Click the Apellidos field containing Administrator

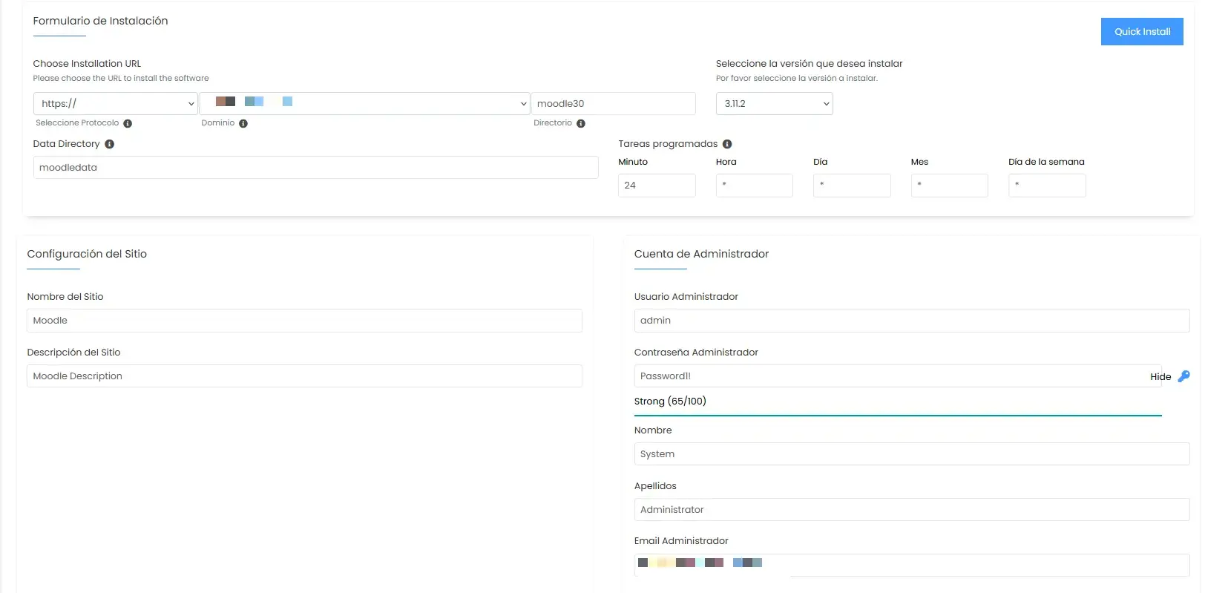[912, 509]
